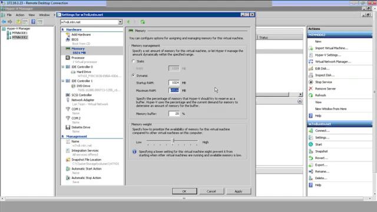Click the Rename action
The image size is (377, 212).
(x=322, y=171)
